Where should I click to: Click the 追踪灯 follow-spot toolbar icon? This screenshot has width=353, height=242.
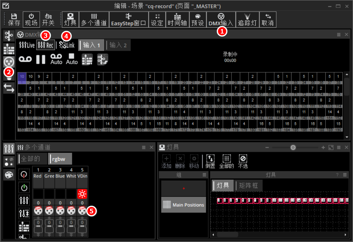247,20
